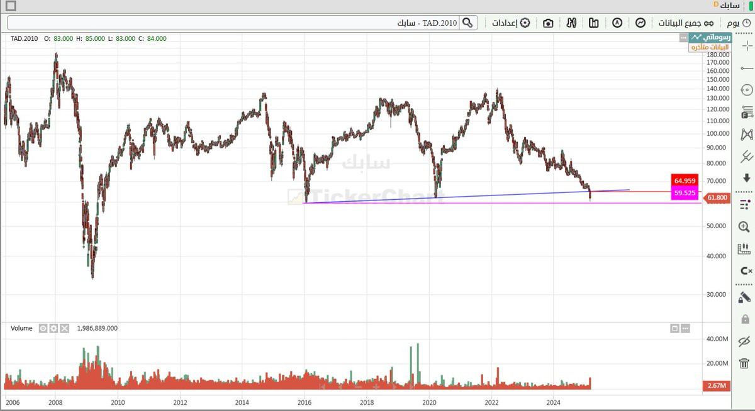Click the TAD.2010 OHLC legend text
Screen dimensions: 755x411
[x=89, y=38]
